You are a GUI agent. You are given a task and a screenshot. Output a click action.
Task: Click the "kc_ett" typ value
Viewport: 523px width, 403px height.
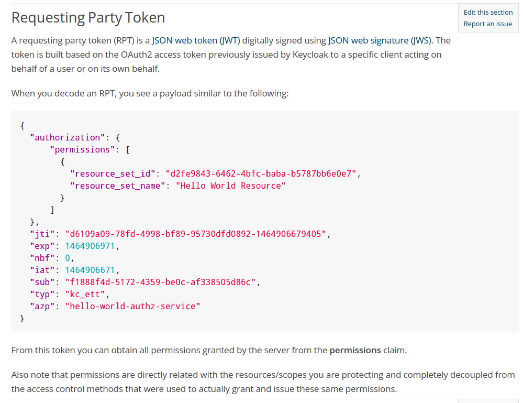tap(85, 294)
